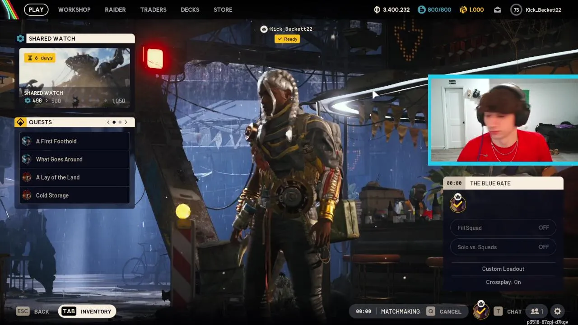Click the What Goes Around trader portrait icon
Screen dimensions: 578x325
click(27, 159)
